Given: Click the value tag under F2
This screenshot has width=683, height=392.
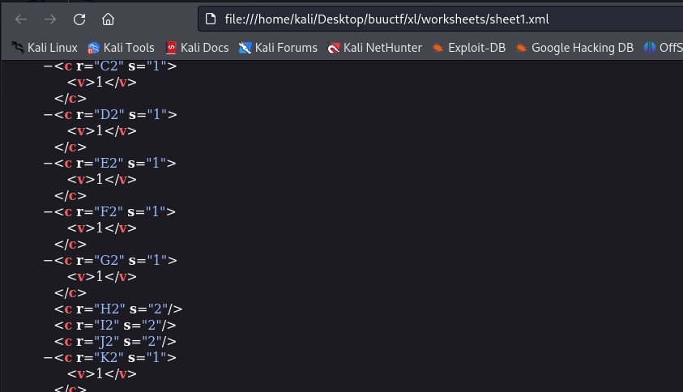Looking at the screenshot, I should click(x=102, y=228).
